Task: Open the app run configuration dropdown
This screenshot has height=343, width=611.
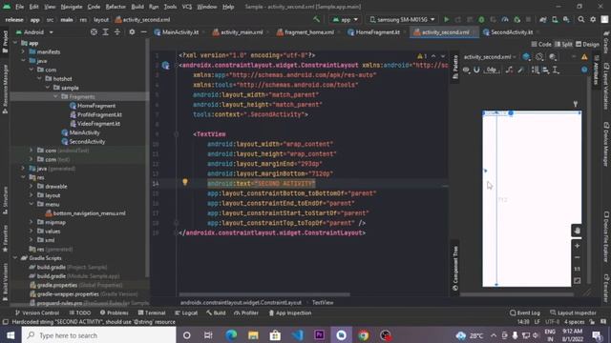Action: (x=345, y=19)
